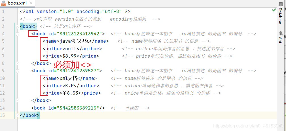The image size is (286, 131).
Task: Click the green inspection checkmark indicator
Action: [x=274, y=10]
